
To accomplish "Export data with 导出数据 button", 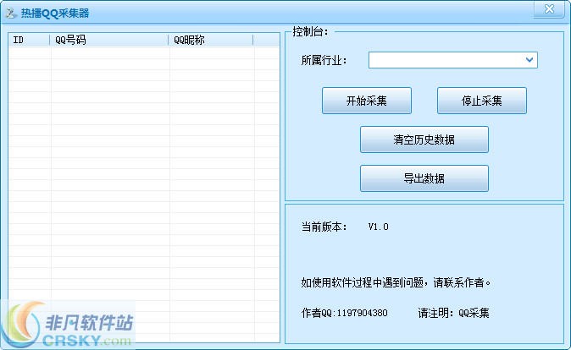I will click(424, 178).
